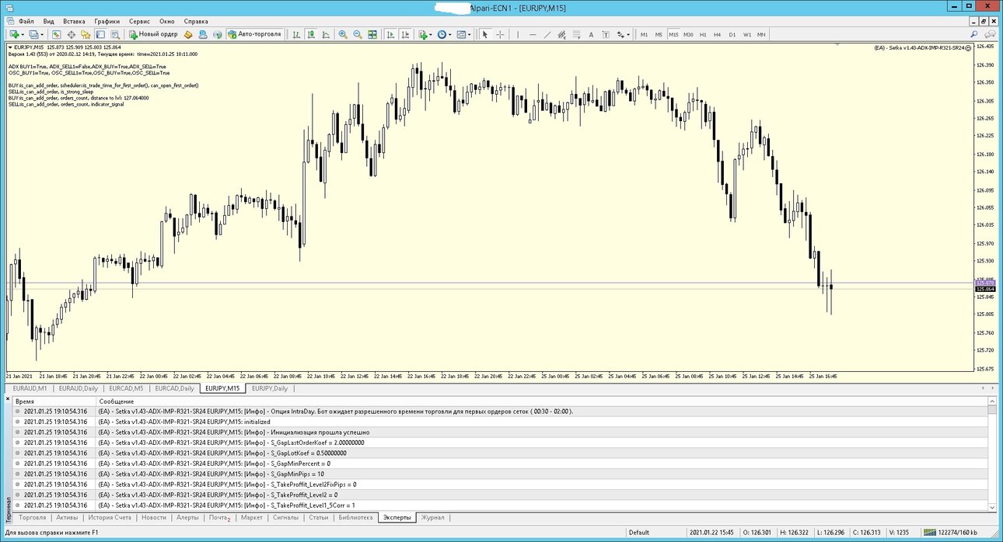
Task: Open the new chart toolbar button
Action: [x=16, y=34]
